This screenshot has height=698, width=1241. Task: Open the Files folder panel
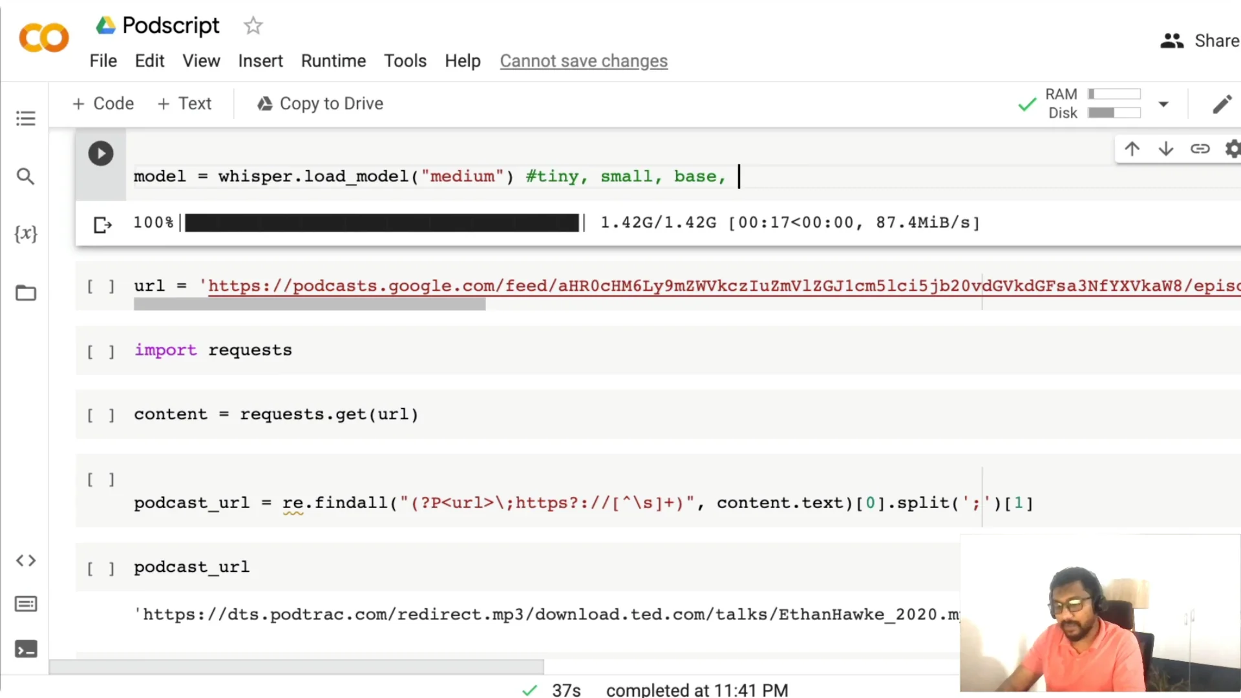click(26, 293)
